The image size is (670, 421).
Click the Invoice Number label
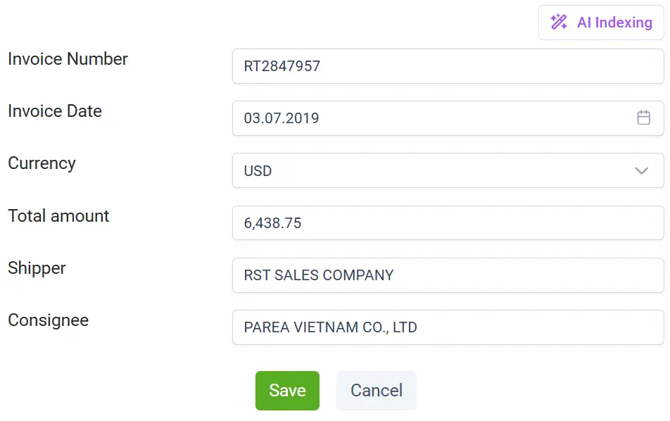pos(68,59)
